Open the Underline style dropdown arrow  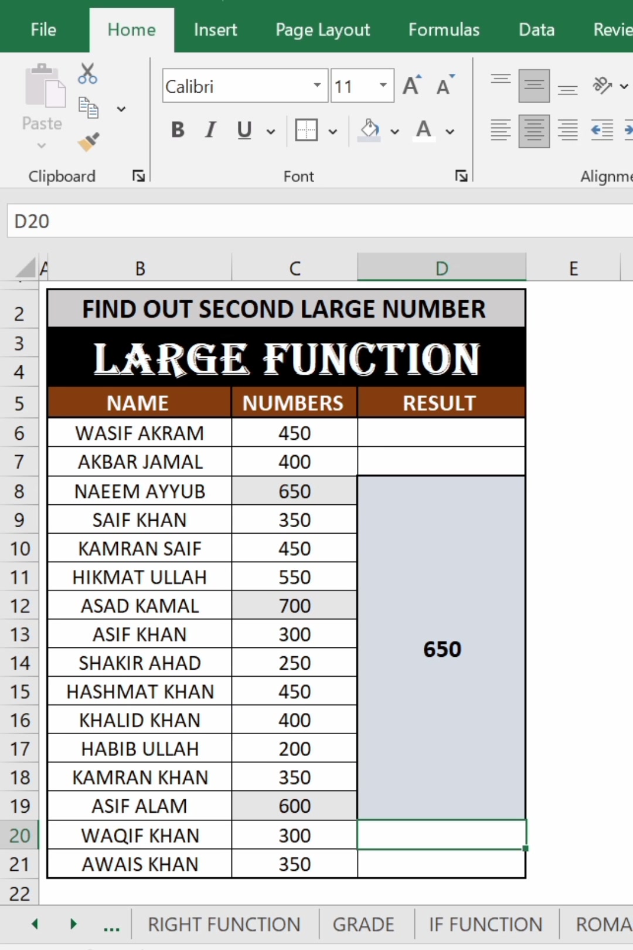tap(271, 131)
